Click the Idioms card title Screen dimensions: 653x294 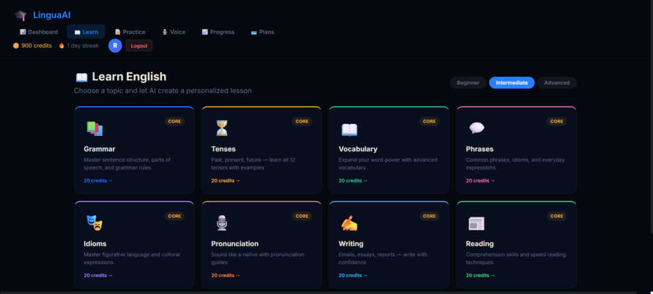[x=95, y=244]
